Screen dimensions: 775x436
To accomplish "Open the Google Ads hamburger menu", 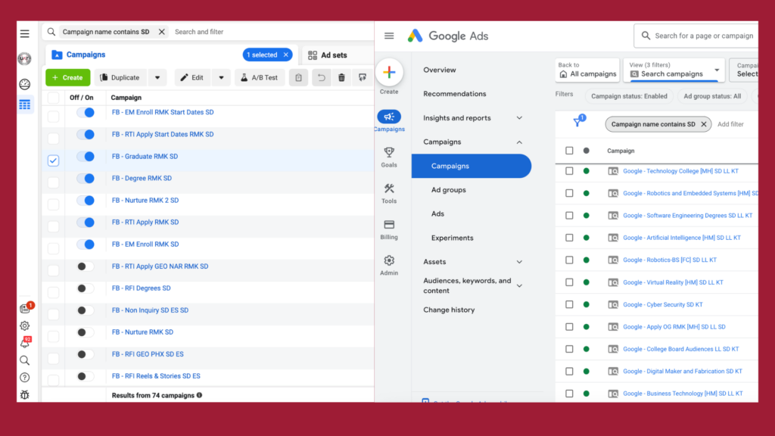I will tap(389, 36).
